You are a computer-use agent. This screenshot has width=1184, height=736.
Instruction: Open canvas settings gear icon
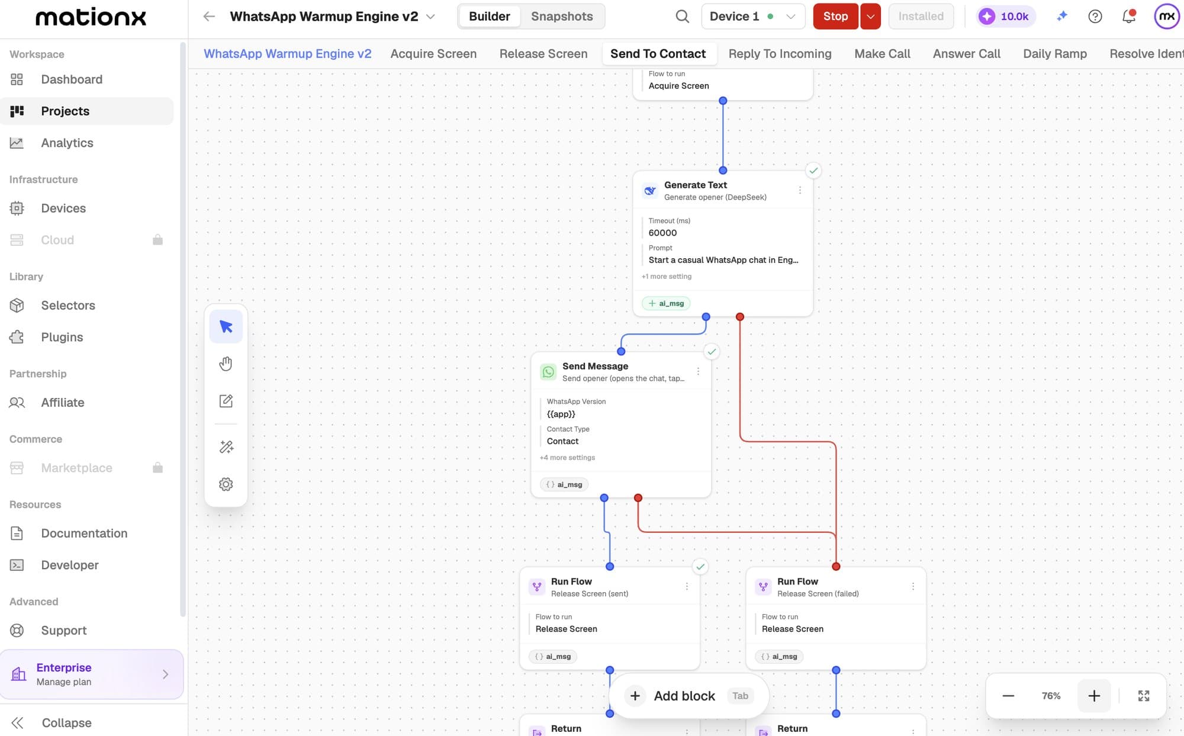(226, 484)
